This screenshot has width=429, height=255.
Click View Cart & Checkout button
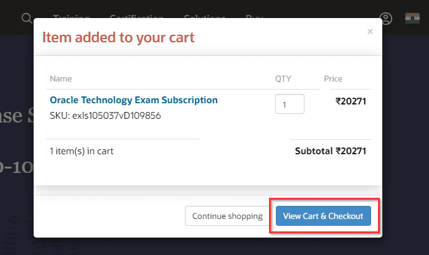[x=323, y=216]
